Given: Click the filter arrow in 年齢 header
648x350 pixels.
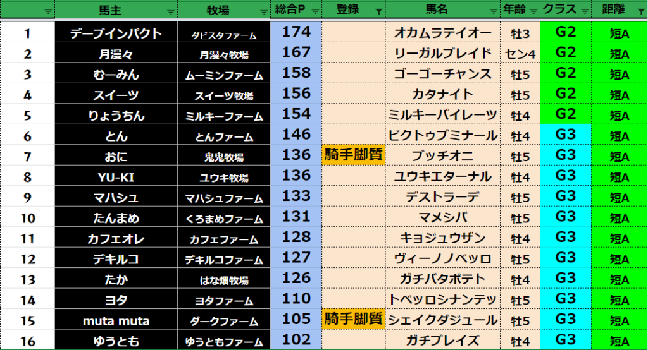Looking at the screenshot, I should (533, 11).
